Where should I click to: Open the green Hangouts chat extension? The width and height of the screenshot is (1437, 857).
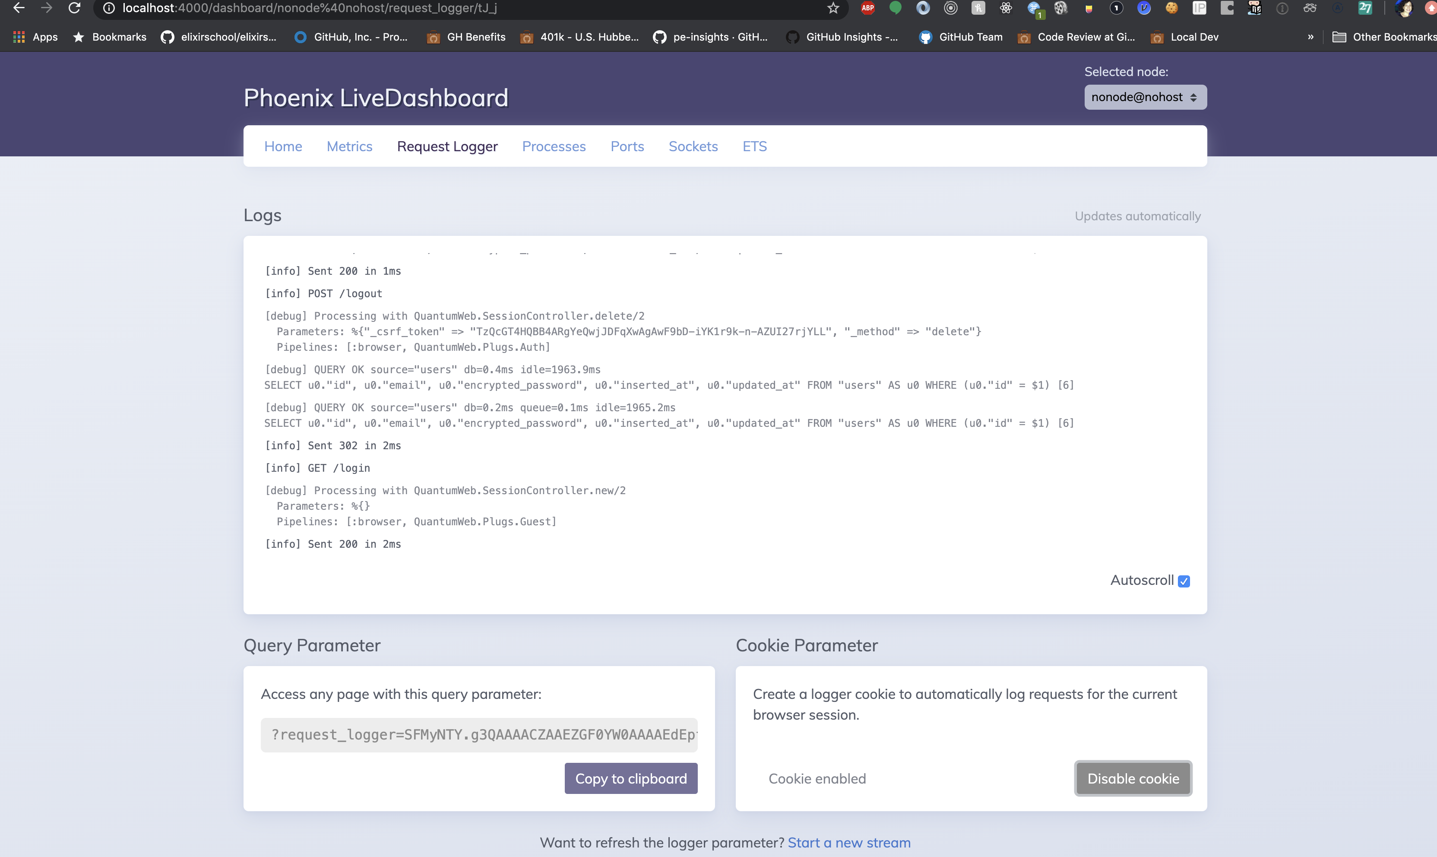point(895,8)
